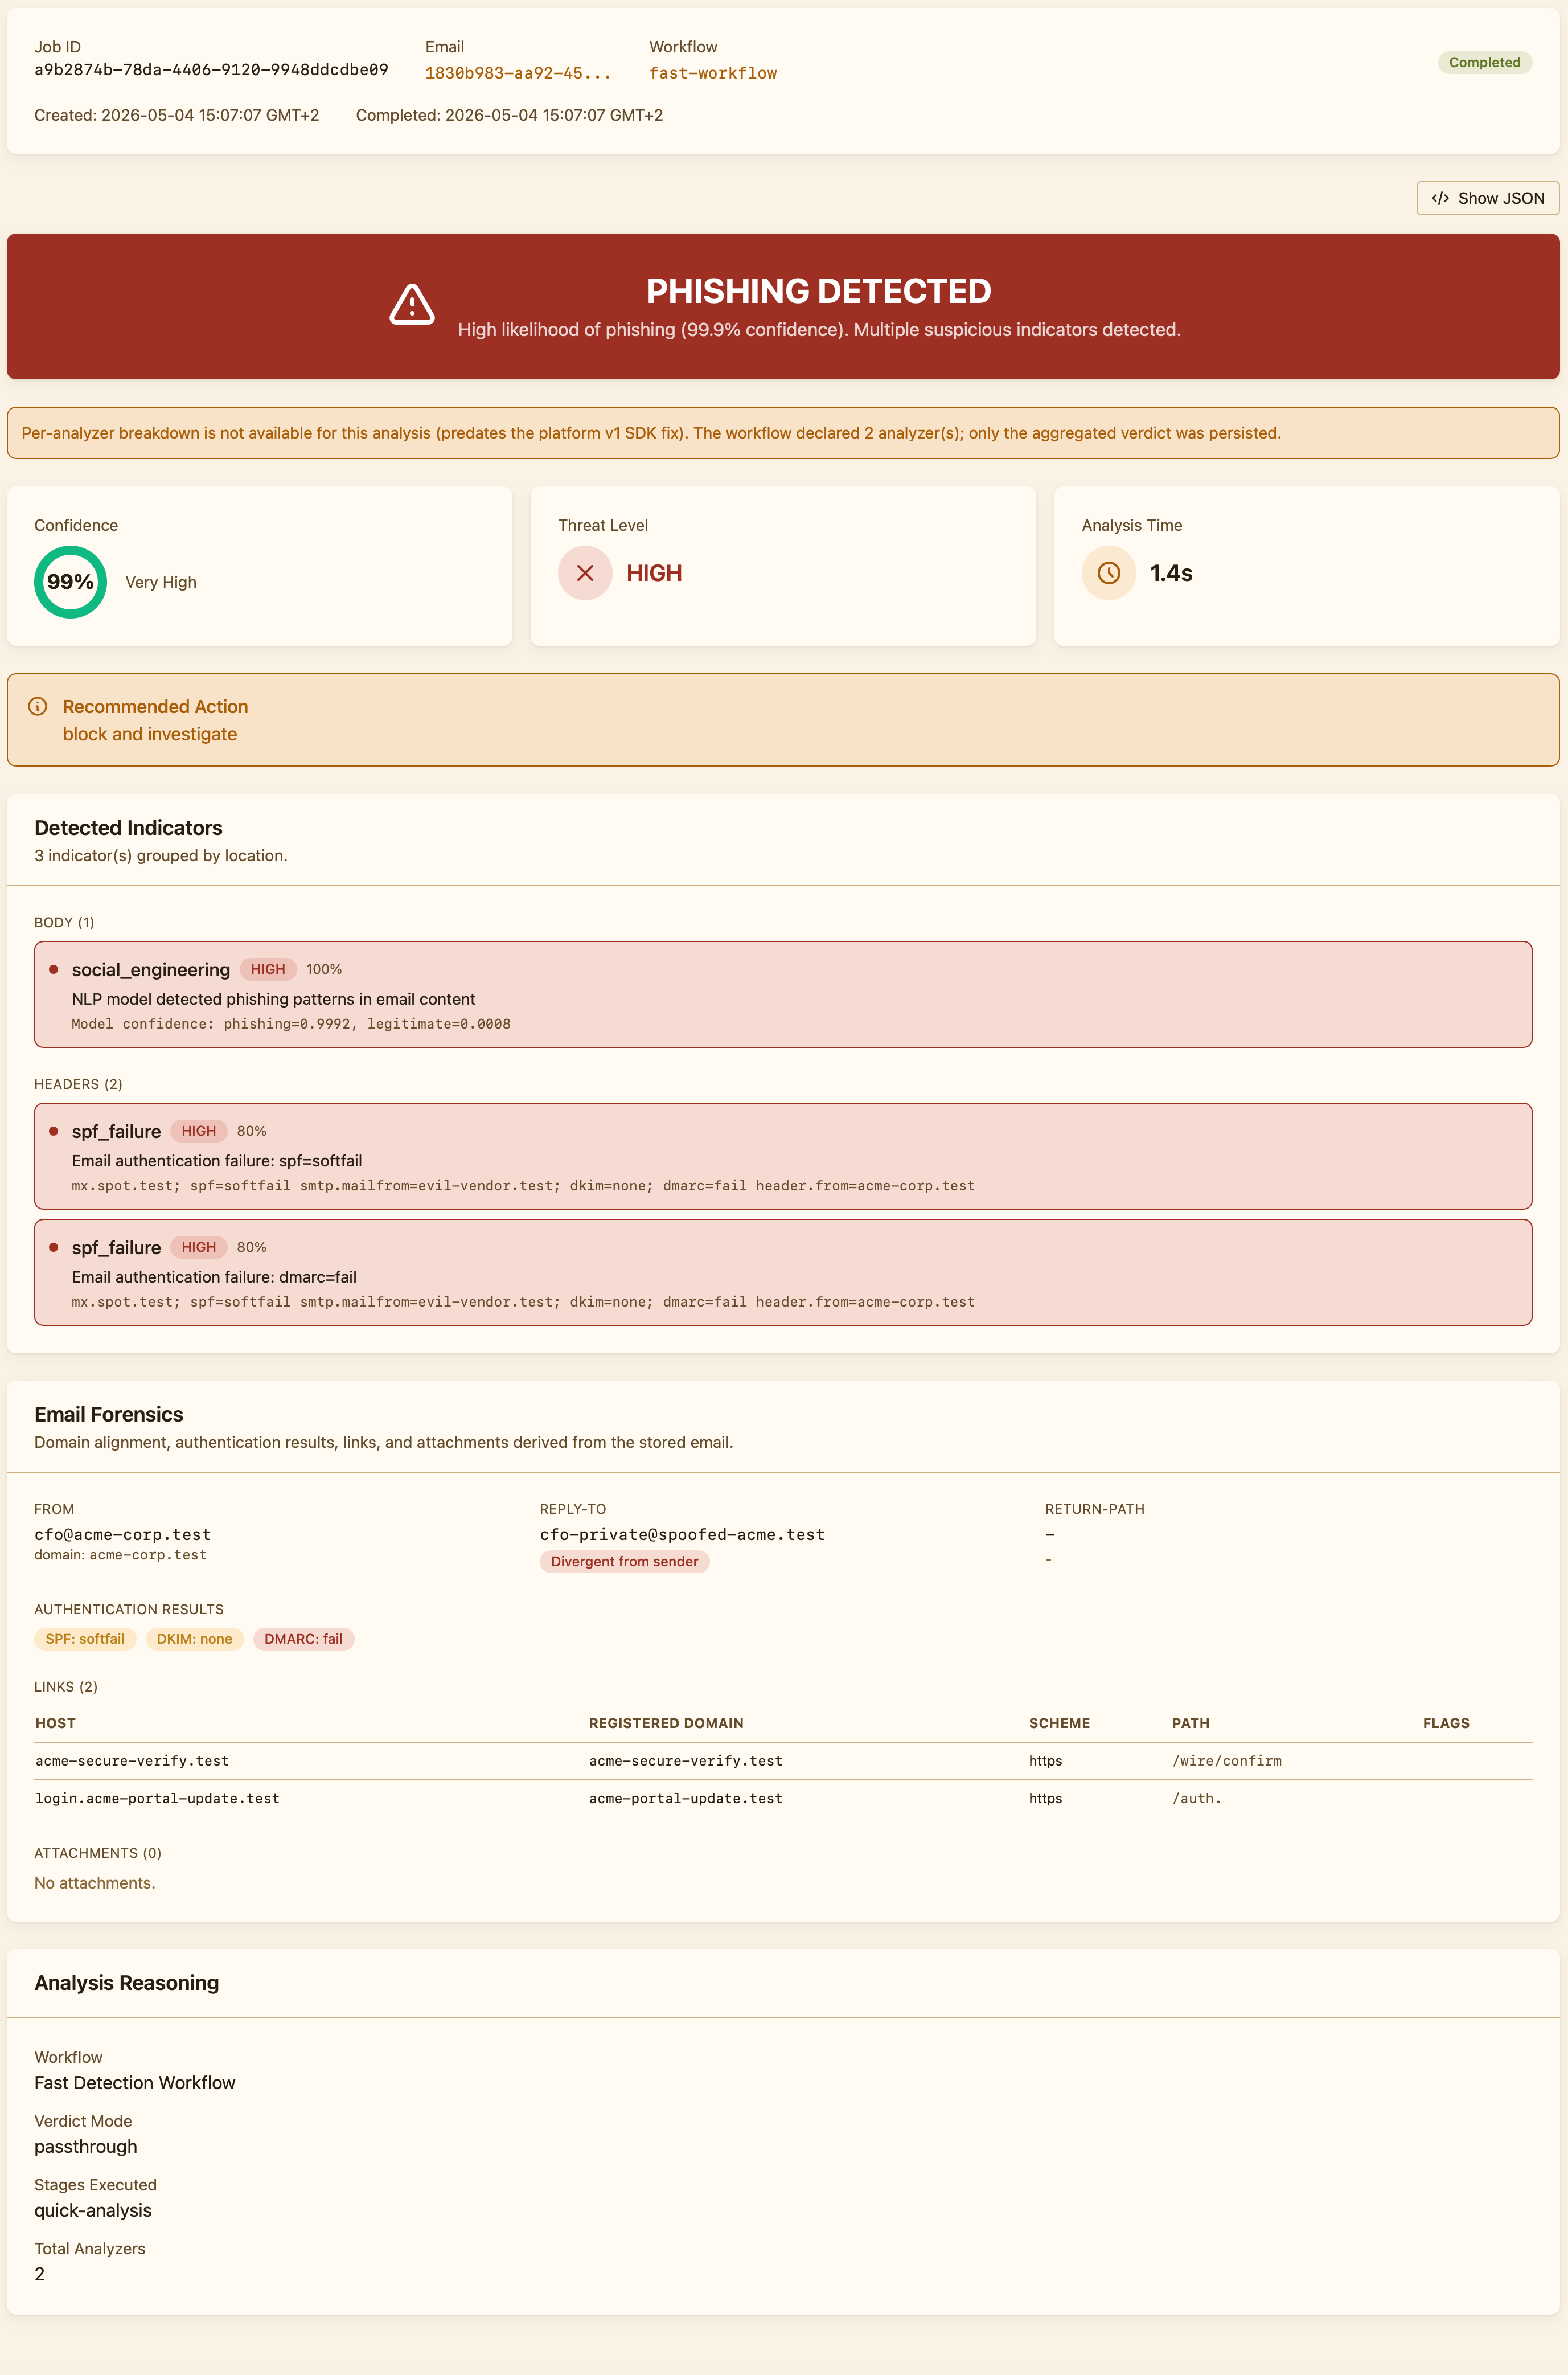Click the 99% confidence ring
Viewport: 1568px width, 2375px height.
coord(71,582)
